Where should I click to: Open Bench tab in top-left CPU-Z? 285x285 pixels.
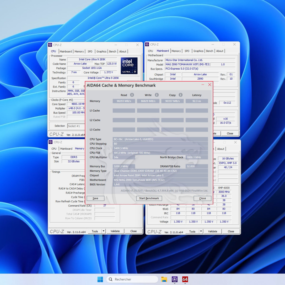tap(112, 51)
